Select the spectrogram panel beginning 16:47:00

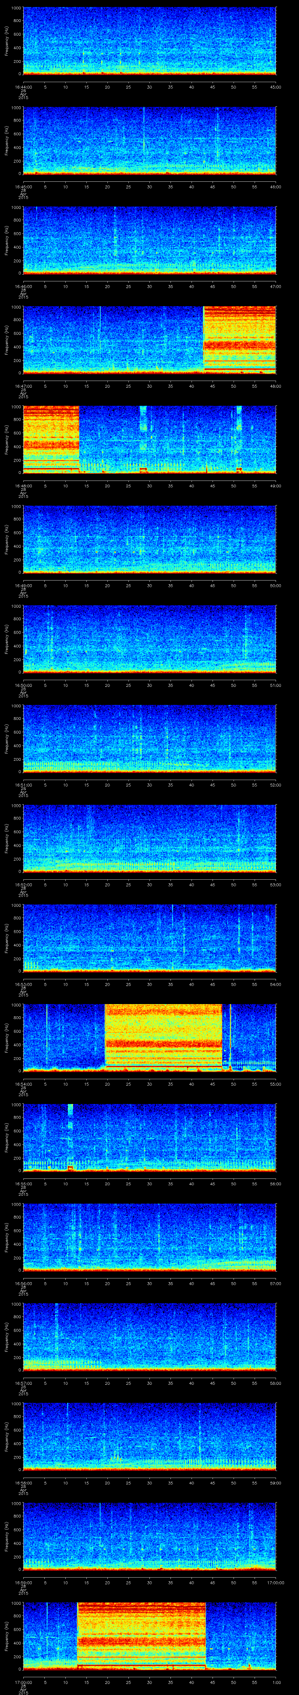tap(150, 339)
